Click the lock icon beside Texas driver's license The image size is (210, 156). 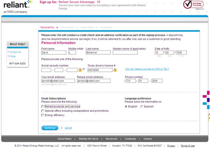tap(115, 70)
